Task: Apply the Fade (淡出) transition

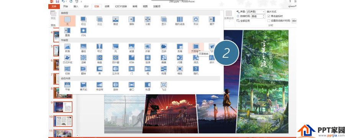Action: [x=99, y=21]
